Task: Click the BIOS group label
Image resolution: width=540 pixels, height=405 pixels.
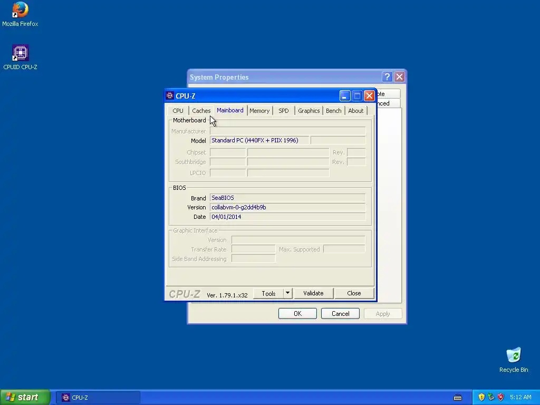Action: 179,188
